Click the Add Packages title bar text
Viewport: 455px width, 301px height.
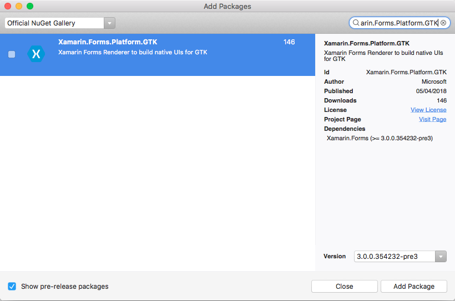pos(228,6)
